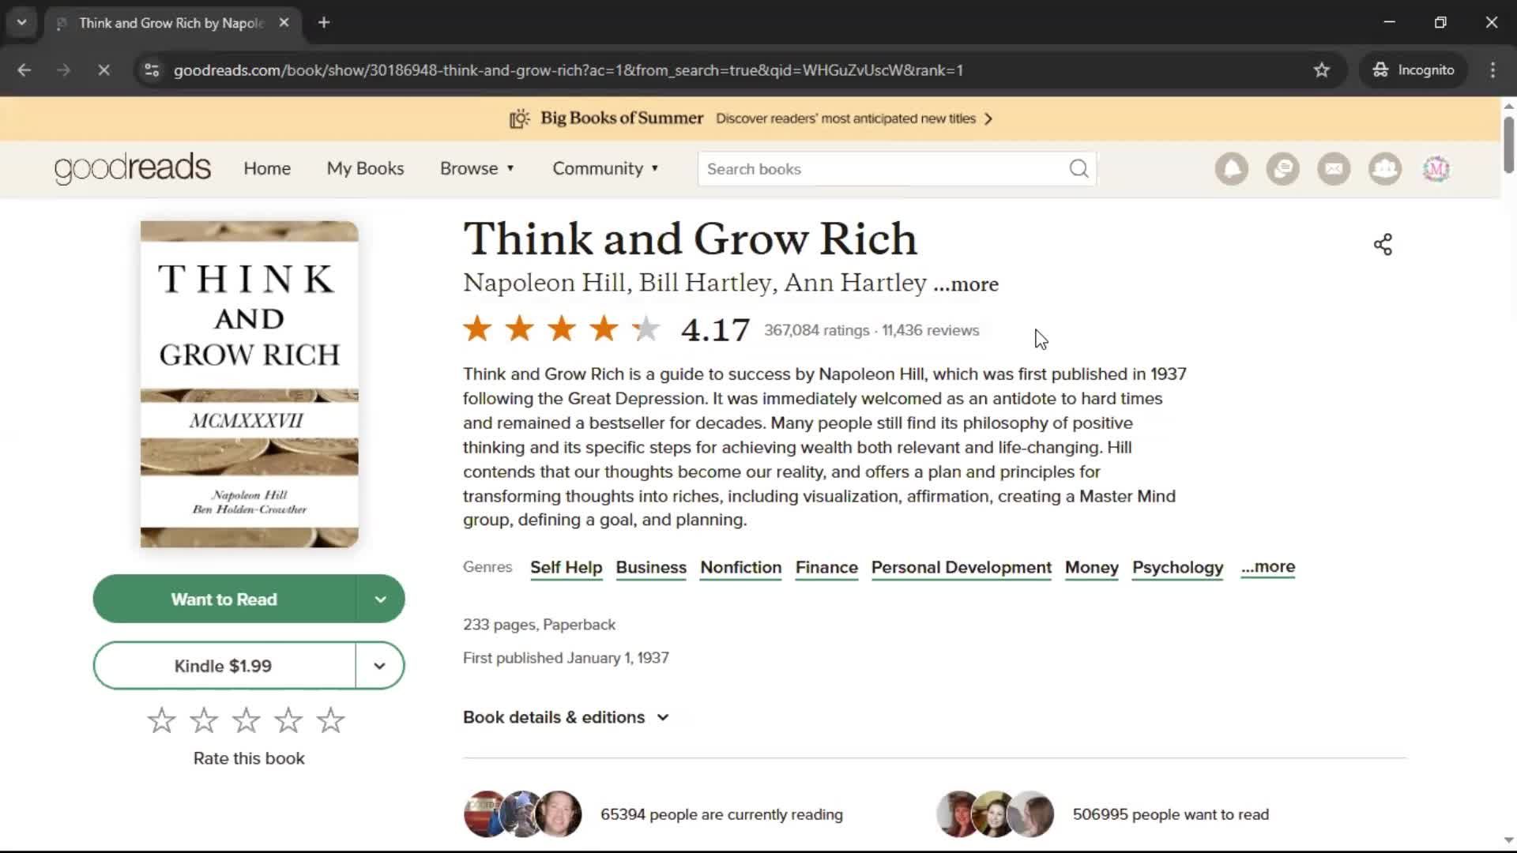Click the Big Books of Summer banner link

[x=751, y=118]
